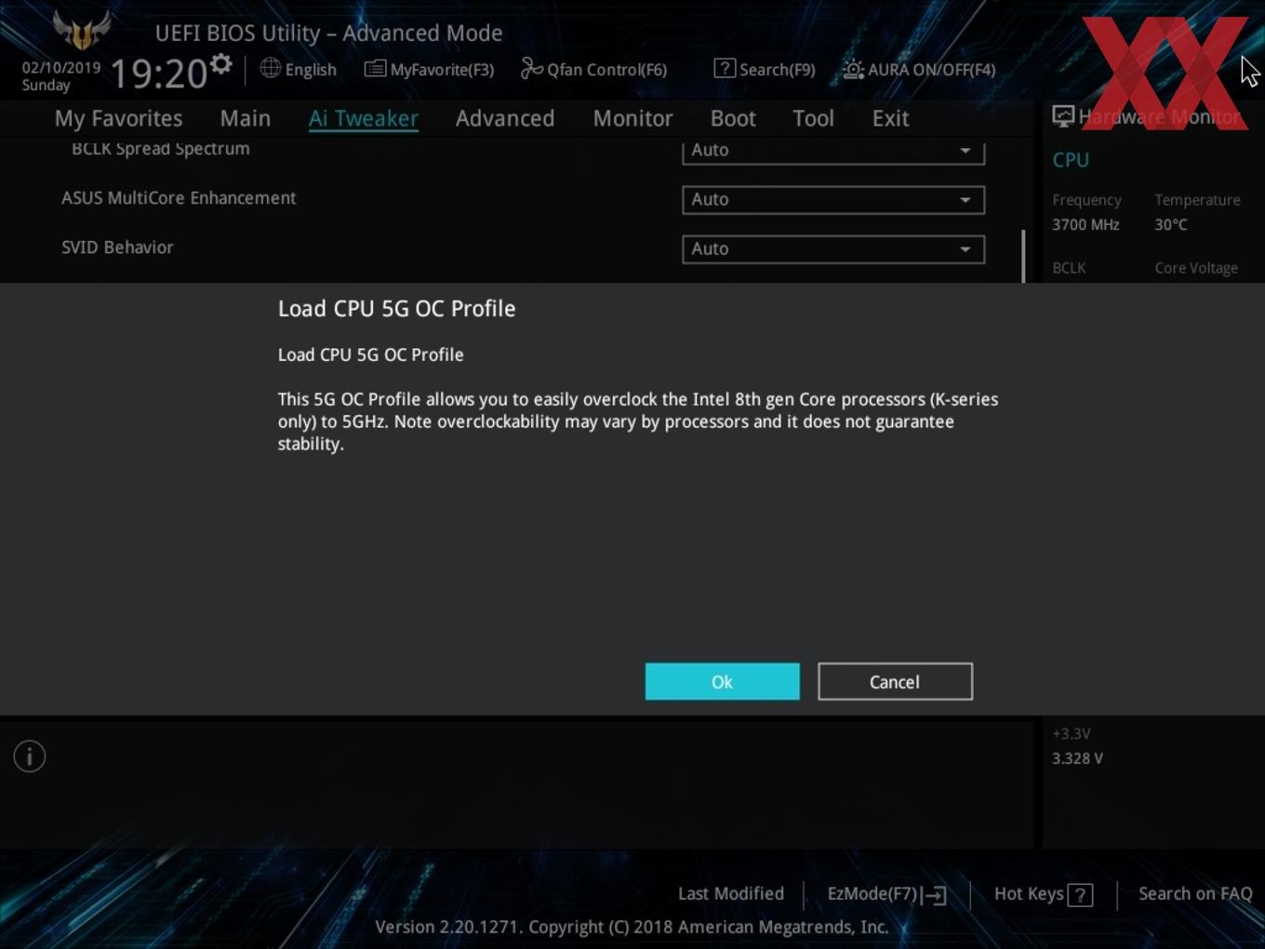Screen dimensions: 1265x949
Task: Click the Load CPU 5G OC Profile title
Action: click(396, 309)
